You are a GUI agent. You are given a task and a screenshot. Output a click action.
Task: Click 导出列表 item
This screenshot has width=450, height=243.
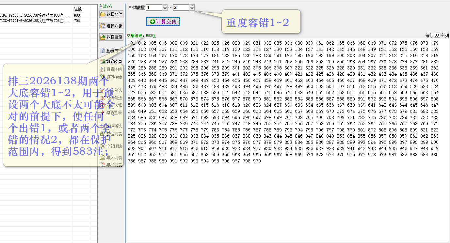click(x=111, y=165)
